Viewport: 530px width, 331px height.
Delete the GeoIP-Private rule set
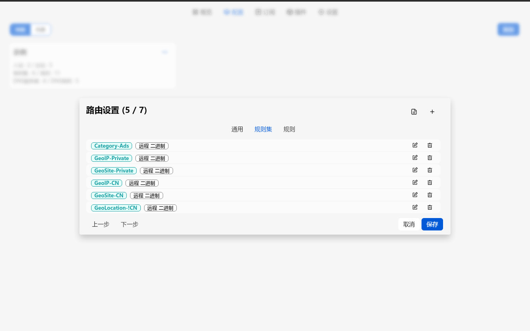point(430,158)
